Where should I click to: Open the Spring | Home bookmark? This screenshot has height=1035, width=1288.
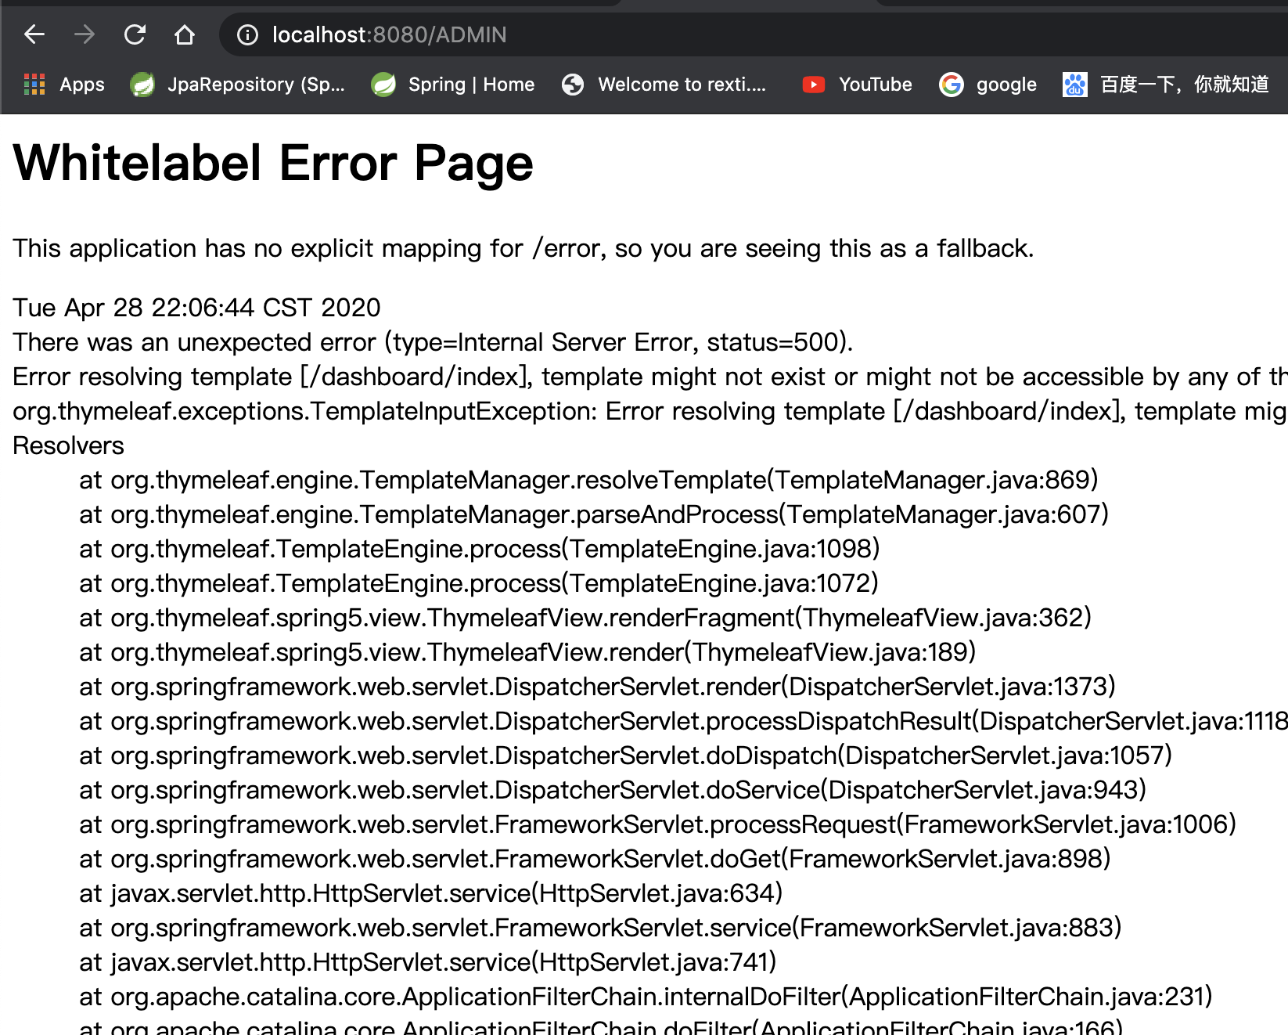[470, 85]
